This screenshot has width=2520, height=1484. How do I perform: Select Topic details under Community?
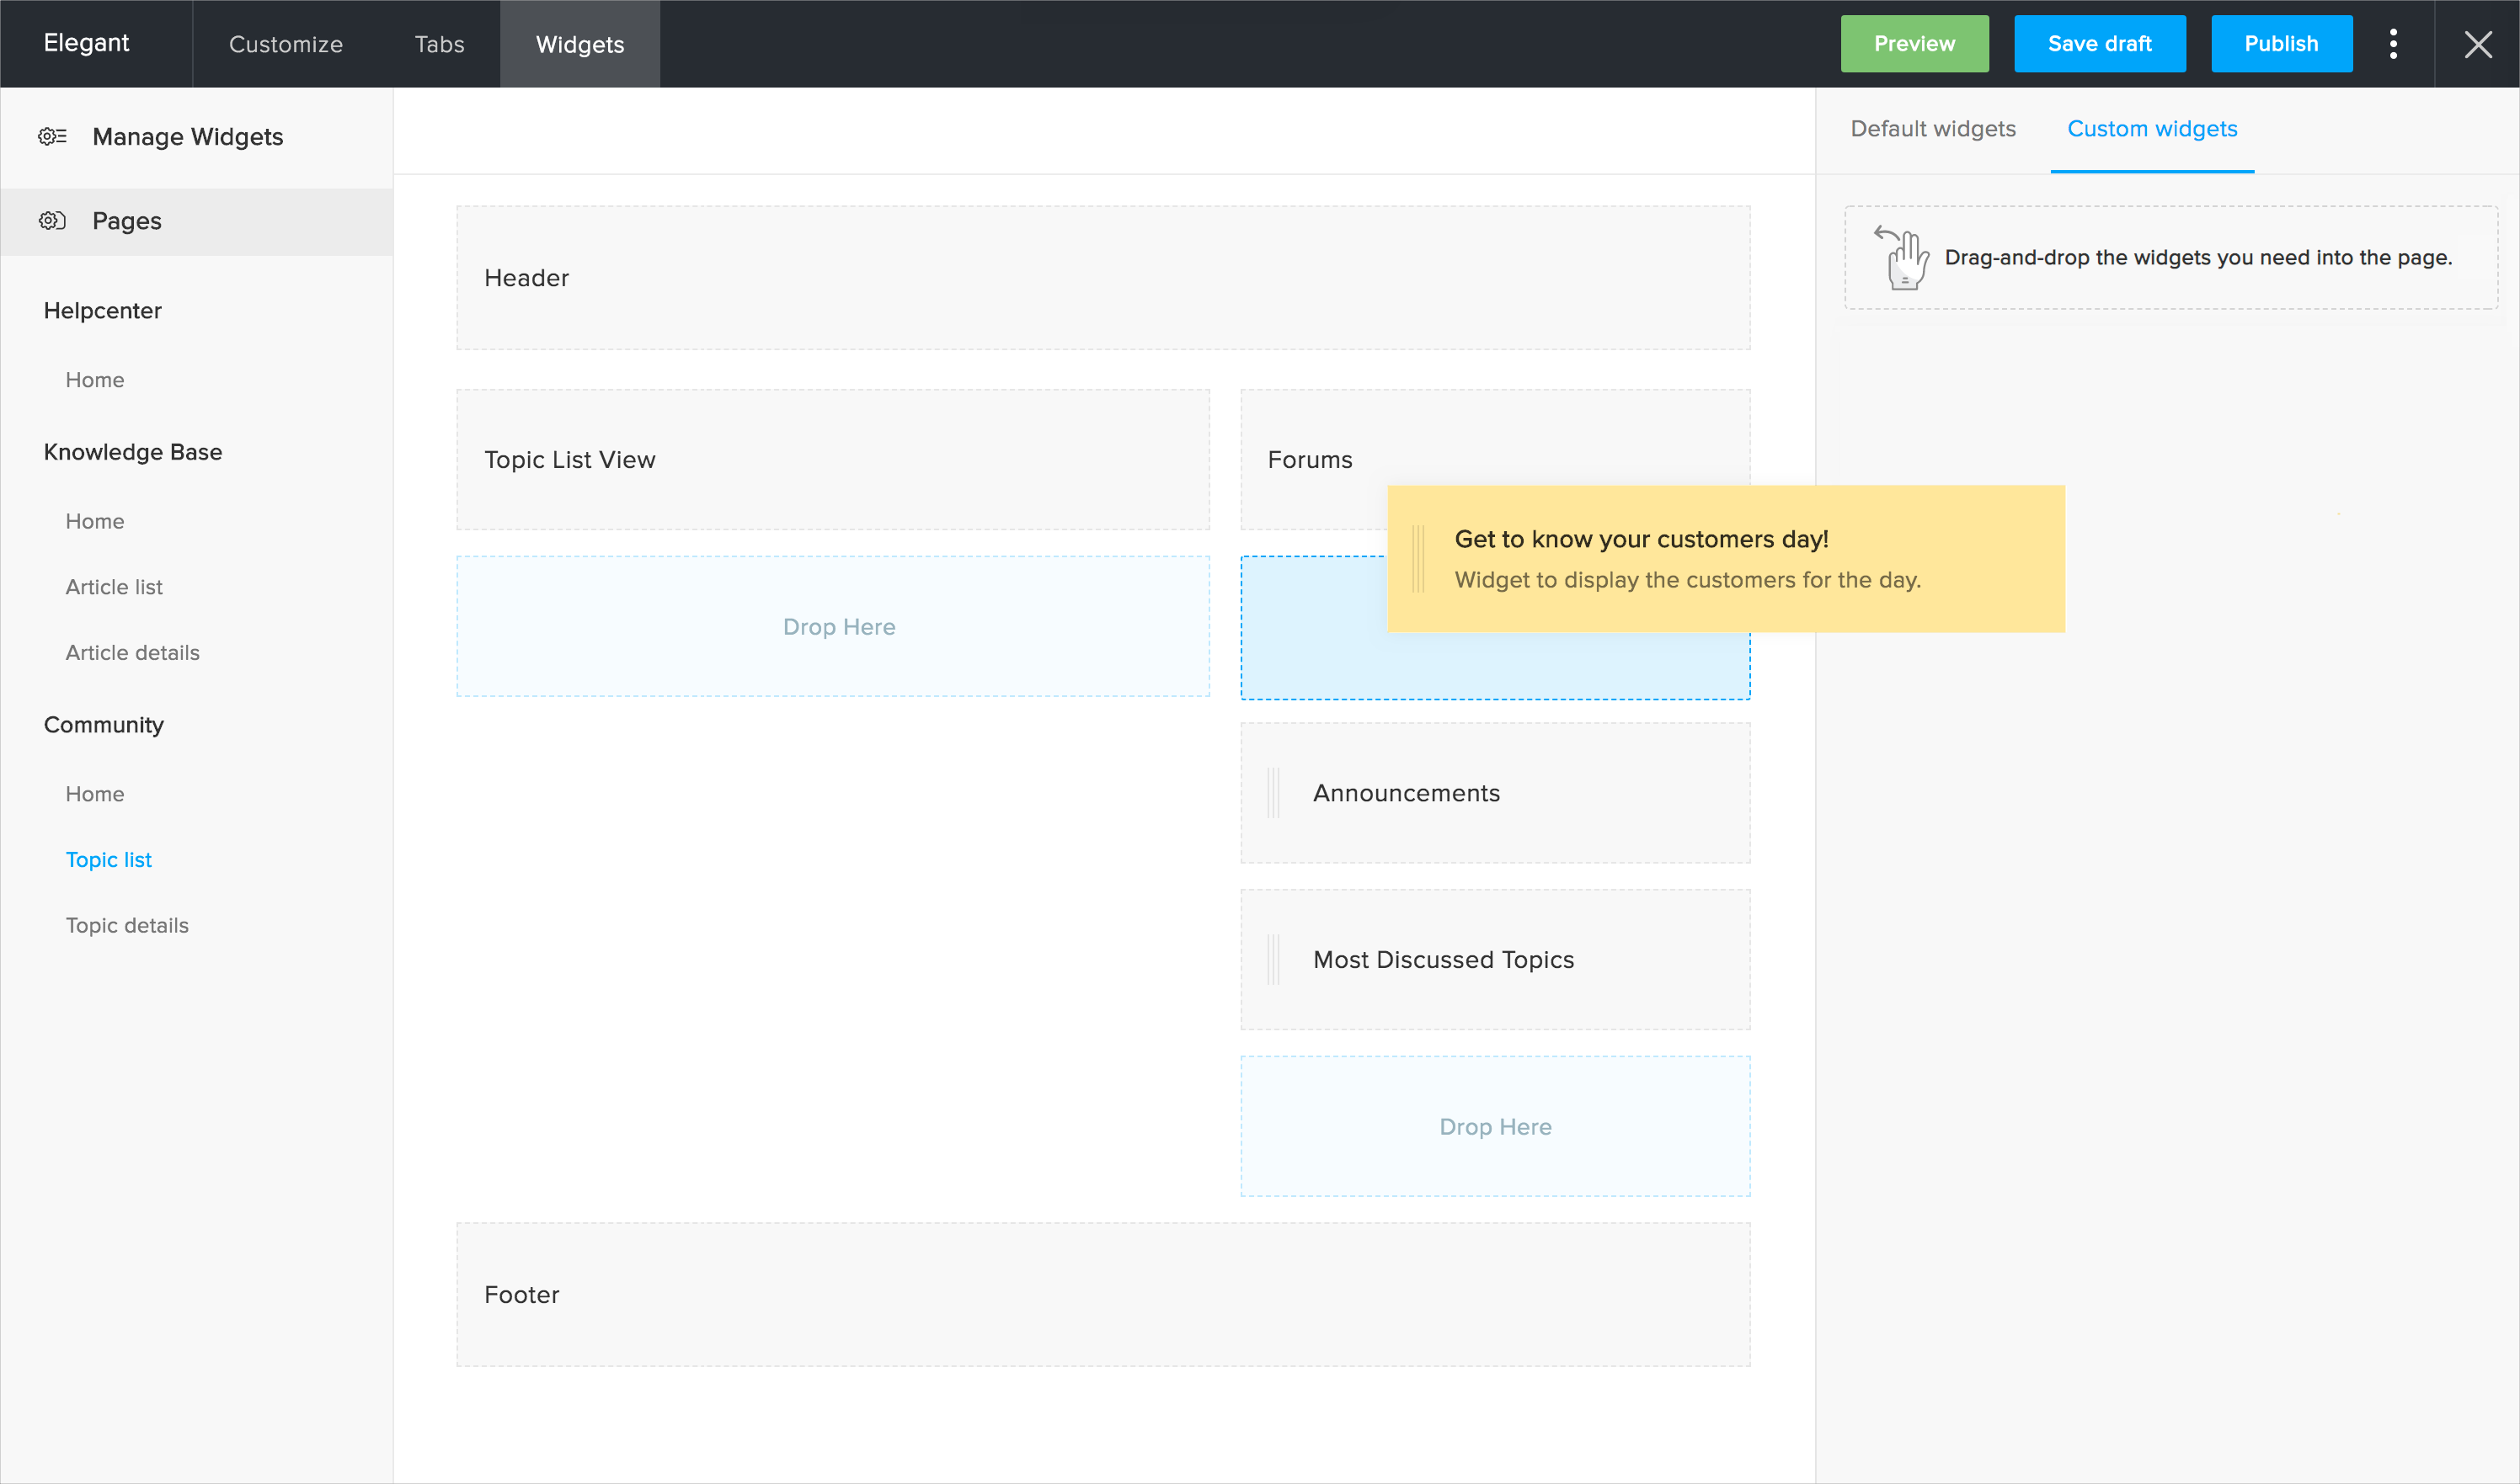127,926
